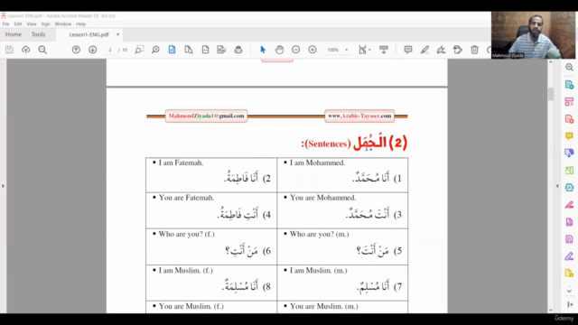Open yellow Protect file tool in right pane
Screen dimensions: 578x325
click(569, 273)
